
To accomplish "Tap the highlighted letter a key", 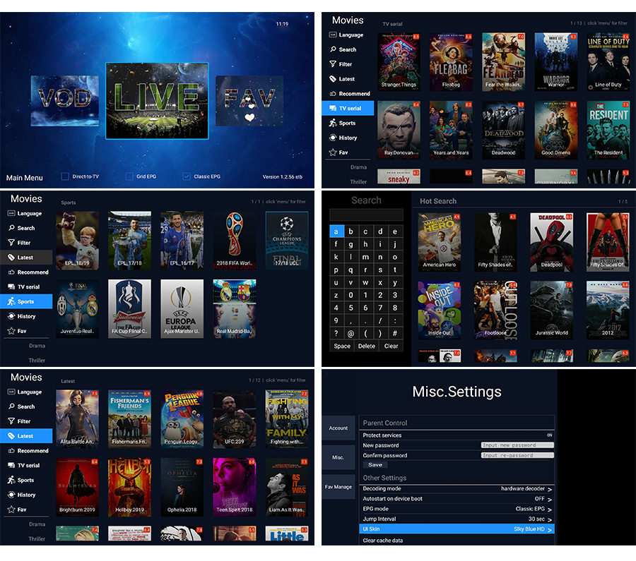I will 336,231.
